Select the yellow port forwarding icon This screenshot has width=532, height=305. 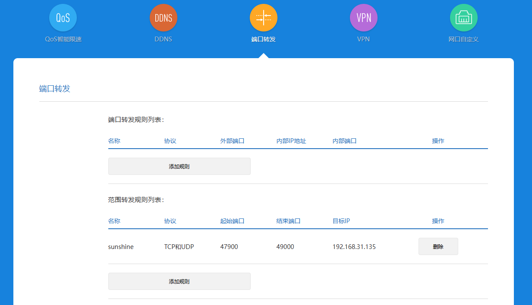click(x=263, y=18)
